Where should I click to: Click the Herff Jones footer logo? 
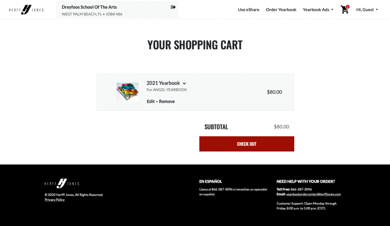(x=62, y=184)
